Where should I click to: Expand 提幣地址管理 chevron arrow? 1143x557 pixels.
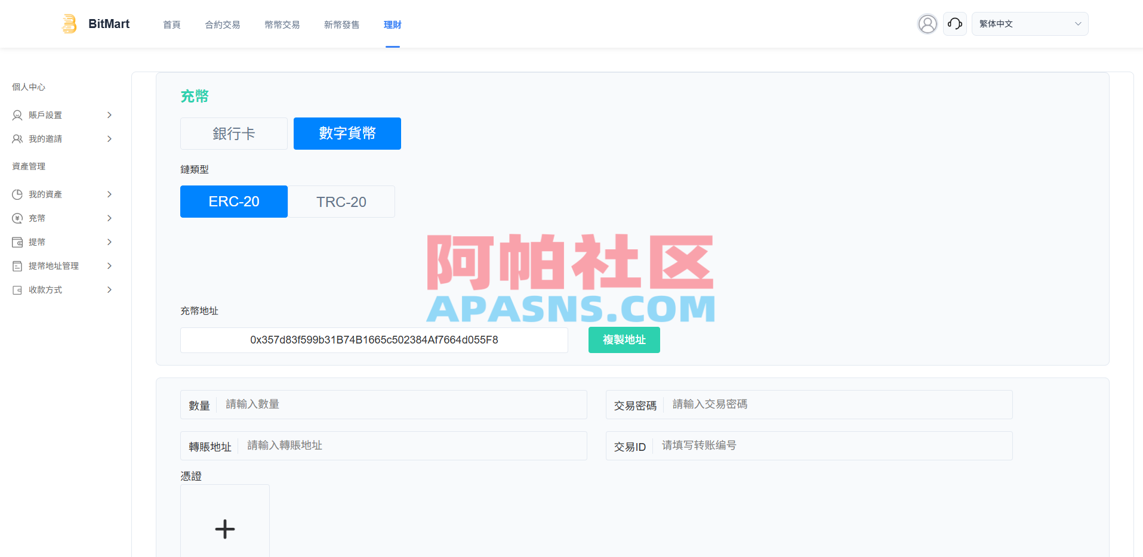coord(109,266)
